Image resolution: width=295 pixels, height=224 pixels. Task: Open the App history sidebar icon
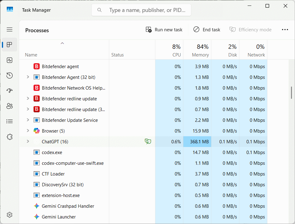coord(10,75)
